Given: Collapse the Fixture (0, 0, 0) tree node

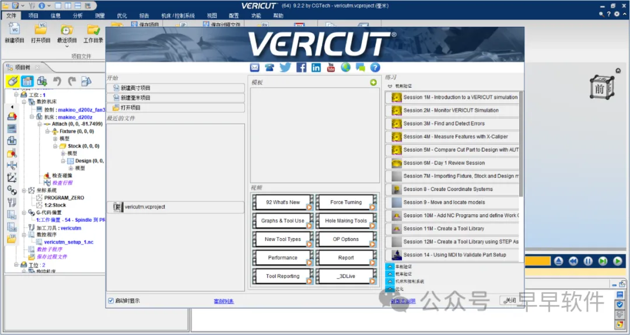Looking at the screenshot, I should click(x=47, y=131).
